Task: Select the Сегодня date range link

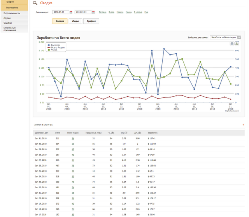Action: pos(102,12)
